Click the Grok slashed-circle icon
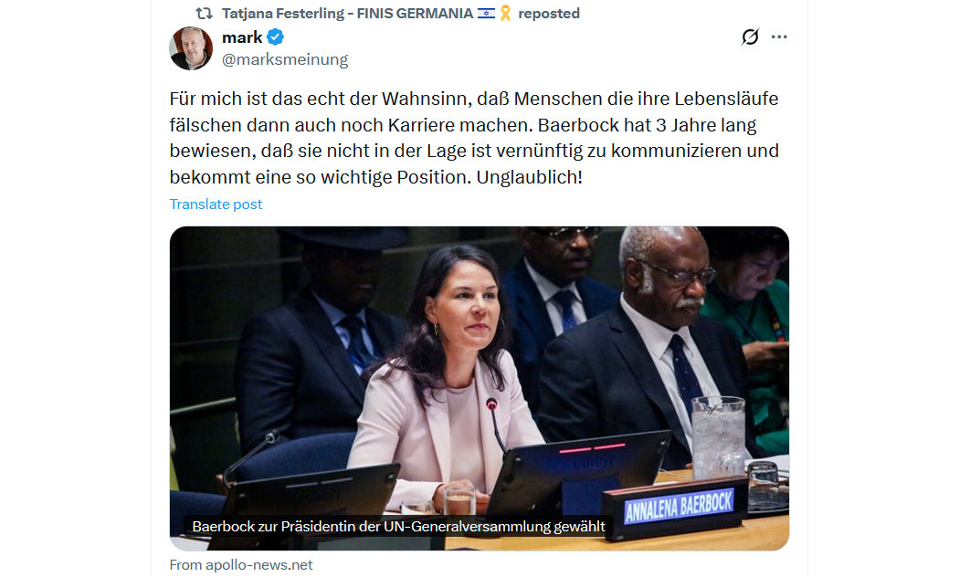This screenshot has width=959, height=577. click(750, 37)
